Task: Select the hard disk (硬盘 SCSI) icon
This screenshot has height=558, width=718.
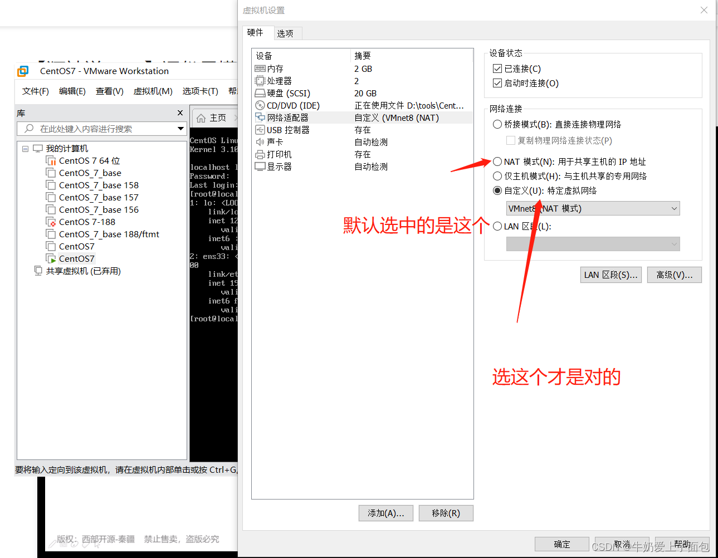Action: click(260, 93)
